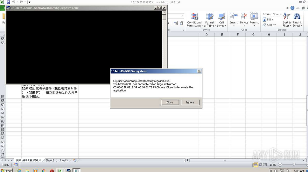
Task: Click Ignore in MS-DOS Subsystem dialog
Action: tap(190, 102)
